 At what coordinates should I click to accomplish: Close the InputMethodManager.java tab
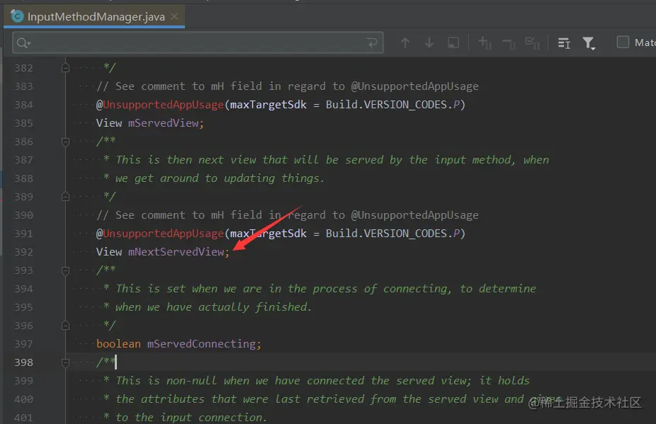click(x=174, y=16)
